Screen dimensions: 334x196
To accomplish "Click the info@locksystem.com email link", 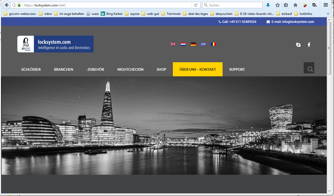I will click(293, 22).
